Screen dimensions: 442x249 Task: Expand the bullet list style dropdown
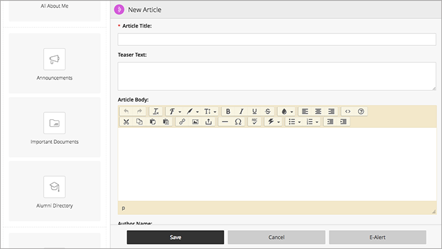click(x=299, y=122)
